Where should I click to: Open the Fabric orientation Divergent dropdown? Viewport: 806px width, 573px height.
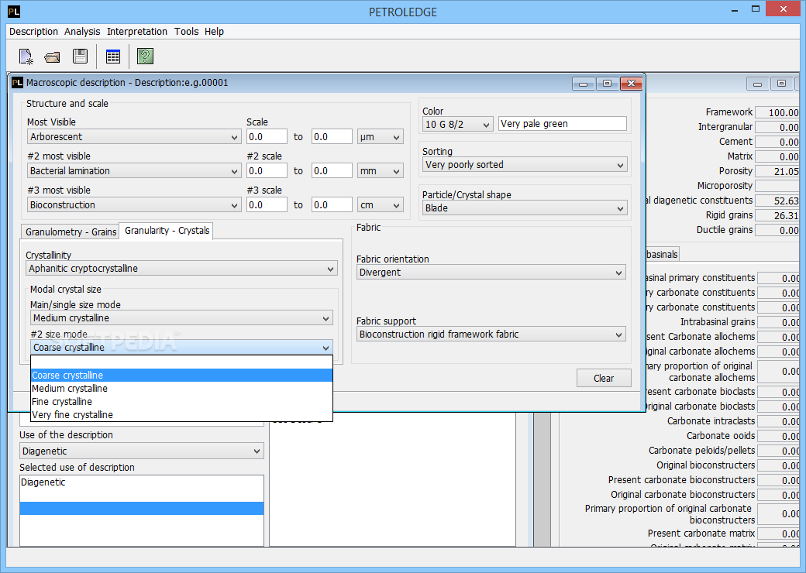tap(491, 273)
